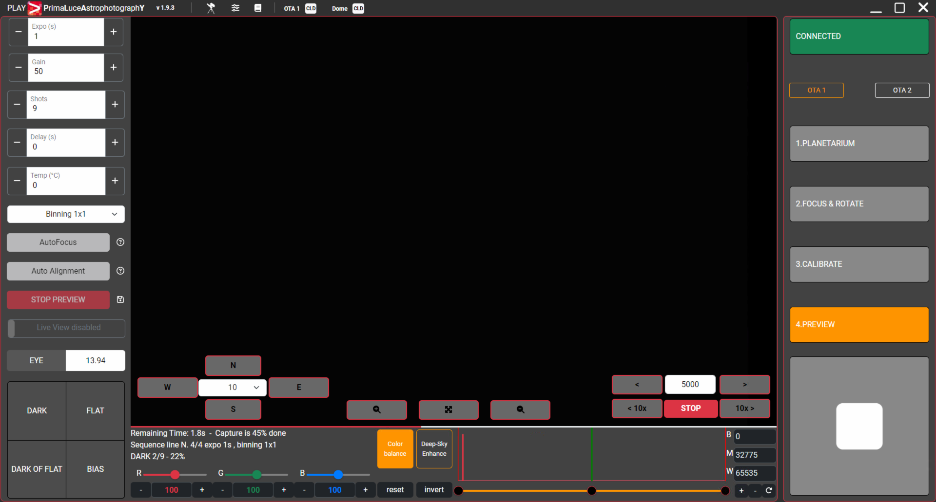This screenshot has width=936, height=502.
Task: Increase Gain value
Action: (114, 67)
